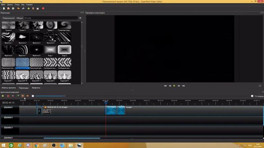Open the Windows Start menu
This screenshot has width=264, height=148.
point(3,145)
